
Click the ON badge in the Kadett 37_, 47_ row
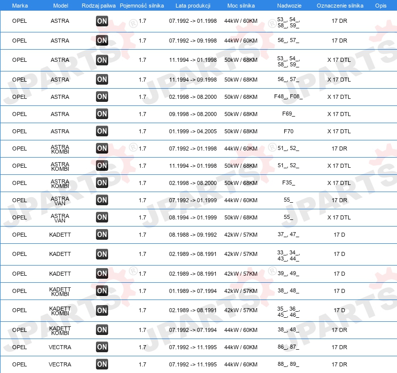102,235
